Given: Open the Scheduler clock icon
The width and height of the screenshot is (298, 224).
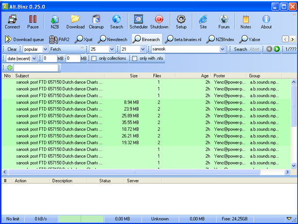Looking at the screenshot, I should coord(138,22).
